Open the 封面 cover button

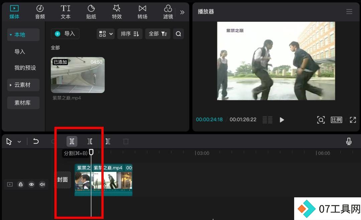pyautogui.click(x=63, y=180)
